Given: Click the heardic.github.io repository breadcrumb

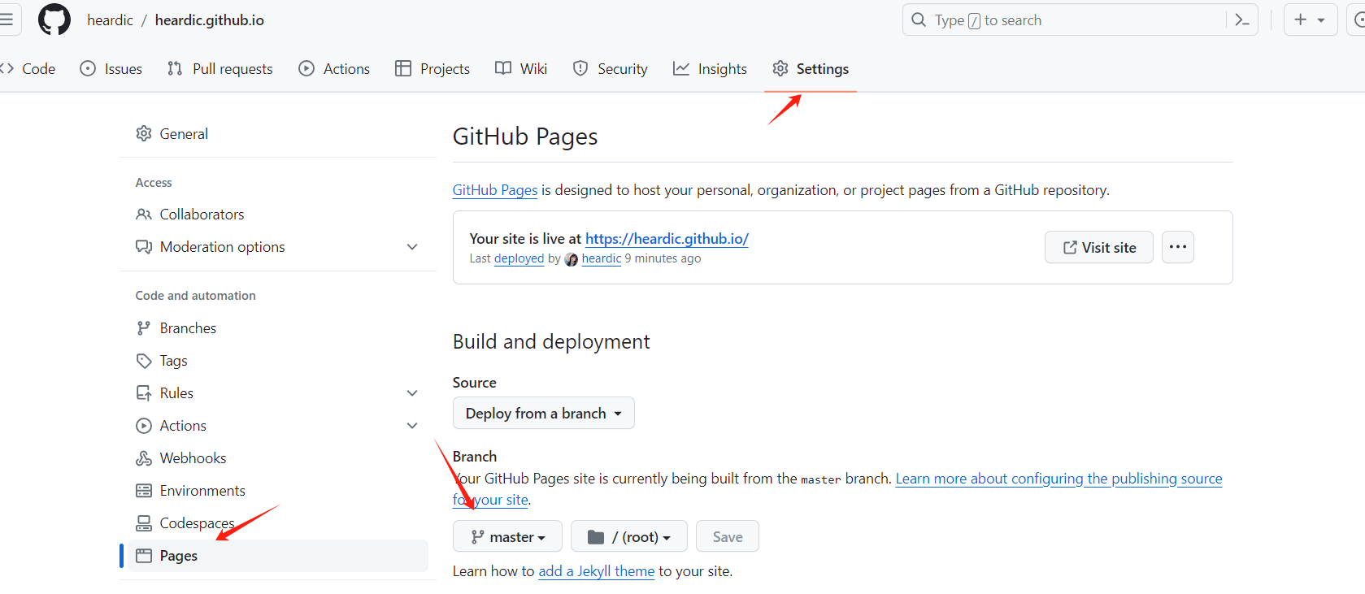Looking at the screenshot, I should click(x=210, y=20).
